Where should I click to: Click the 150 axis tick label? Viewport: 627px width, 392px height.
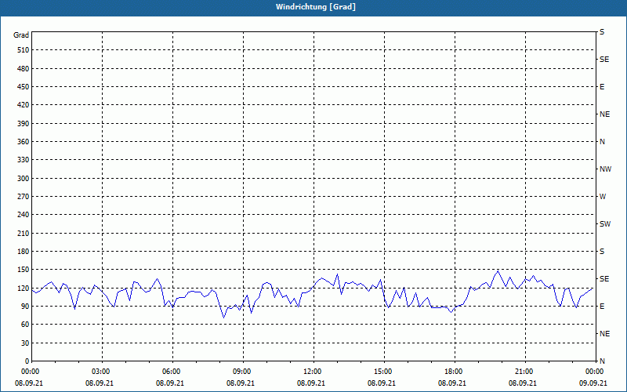click(x=24, y=270)
